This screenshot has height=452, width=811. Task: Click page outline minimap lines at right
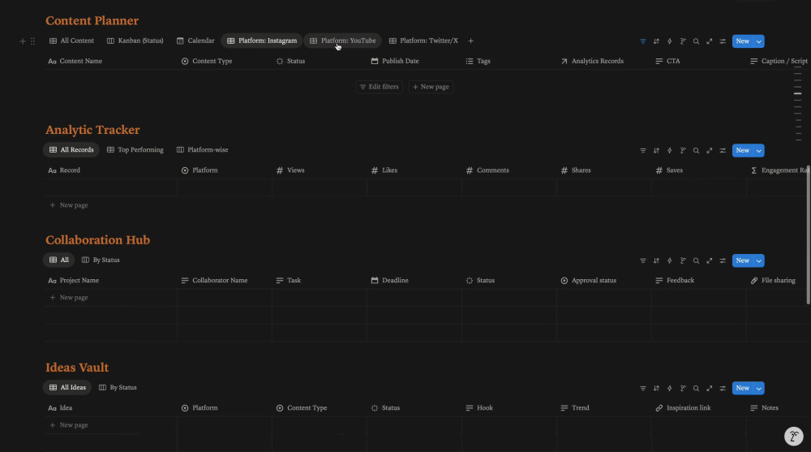tap(797, 103)
